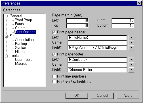Uncheck Print page footer checkbox
The image size is (143, 103).
point(54,54)
